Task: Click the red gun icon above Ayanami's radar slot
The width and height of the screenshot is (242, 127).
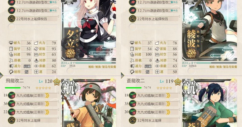Action: [133, 11]
